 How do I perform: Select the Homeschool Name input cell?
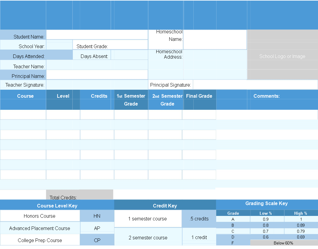coord(215,39)
